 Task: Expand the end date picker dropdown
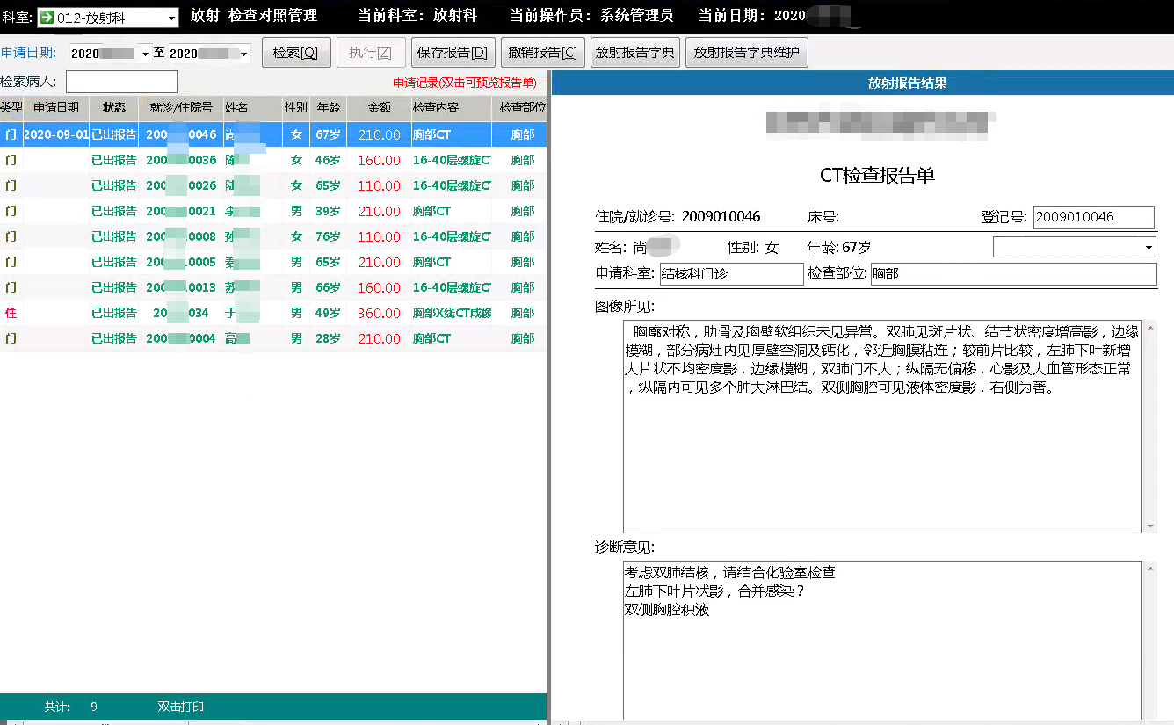243,54
